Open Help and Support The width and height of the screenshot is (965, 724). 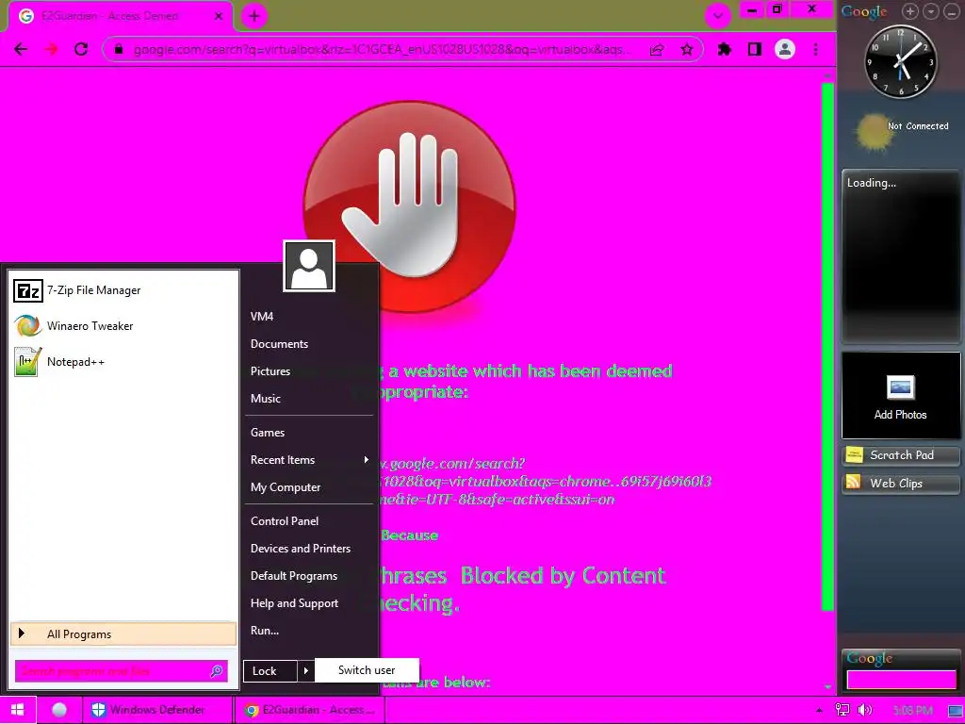pos(294,603)
